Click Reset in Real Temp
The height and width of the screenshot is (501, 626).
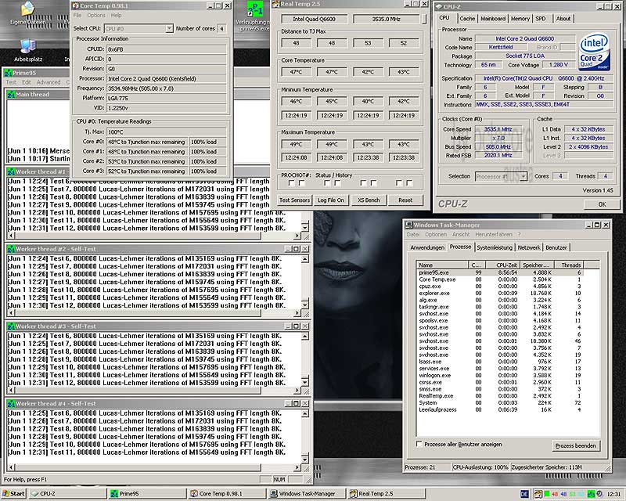click(x=405, y=200)
